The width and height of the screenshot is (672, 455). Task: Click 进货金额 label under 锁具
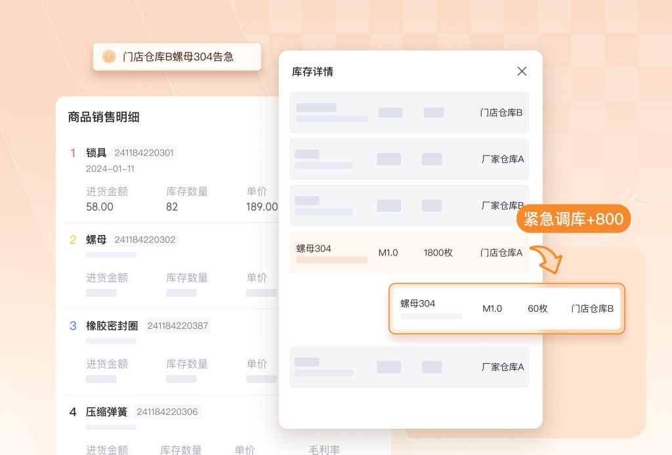tap(107, 191)
